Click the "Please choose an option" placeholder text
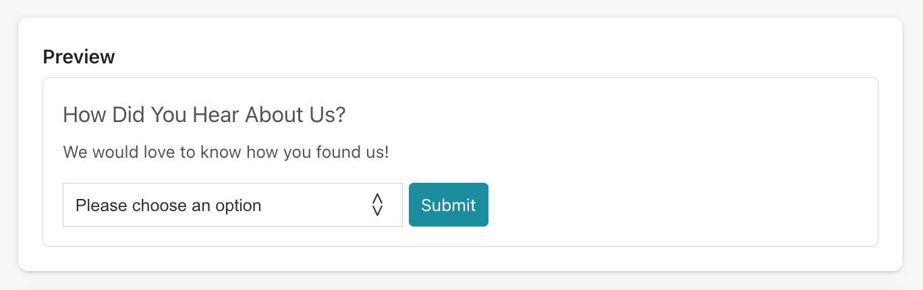 click(x=168, y=206)
